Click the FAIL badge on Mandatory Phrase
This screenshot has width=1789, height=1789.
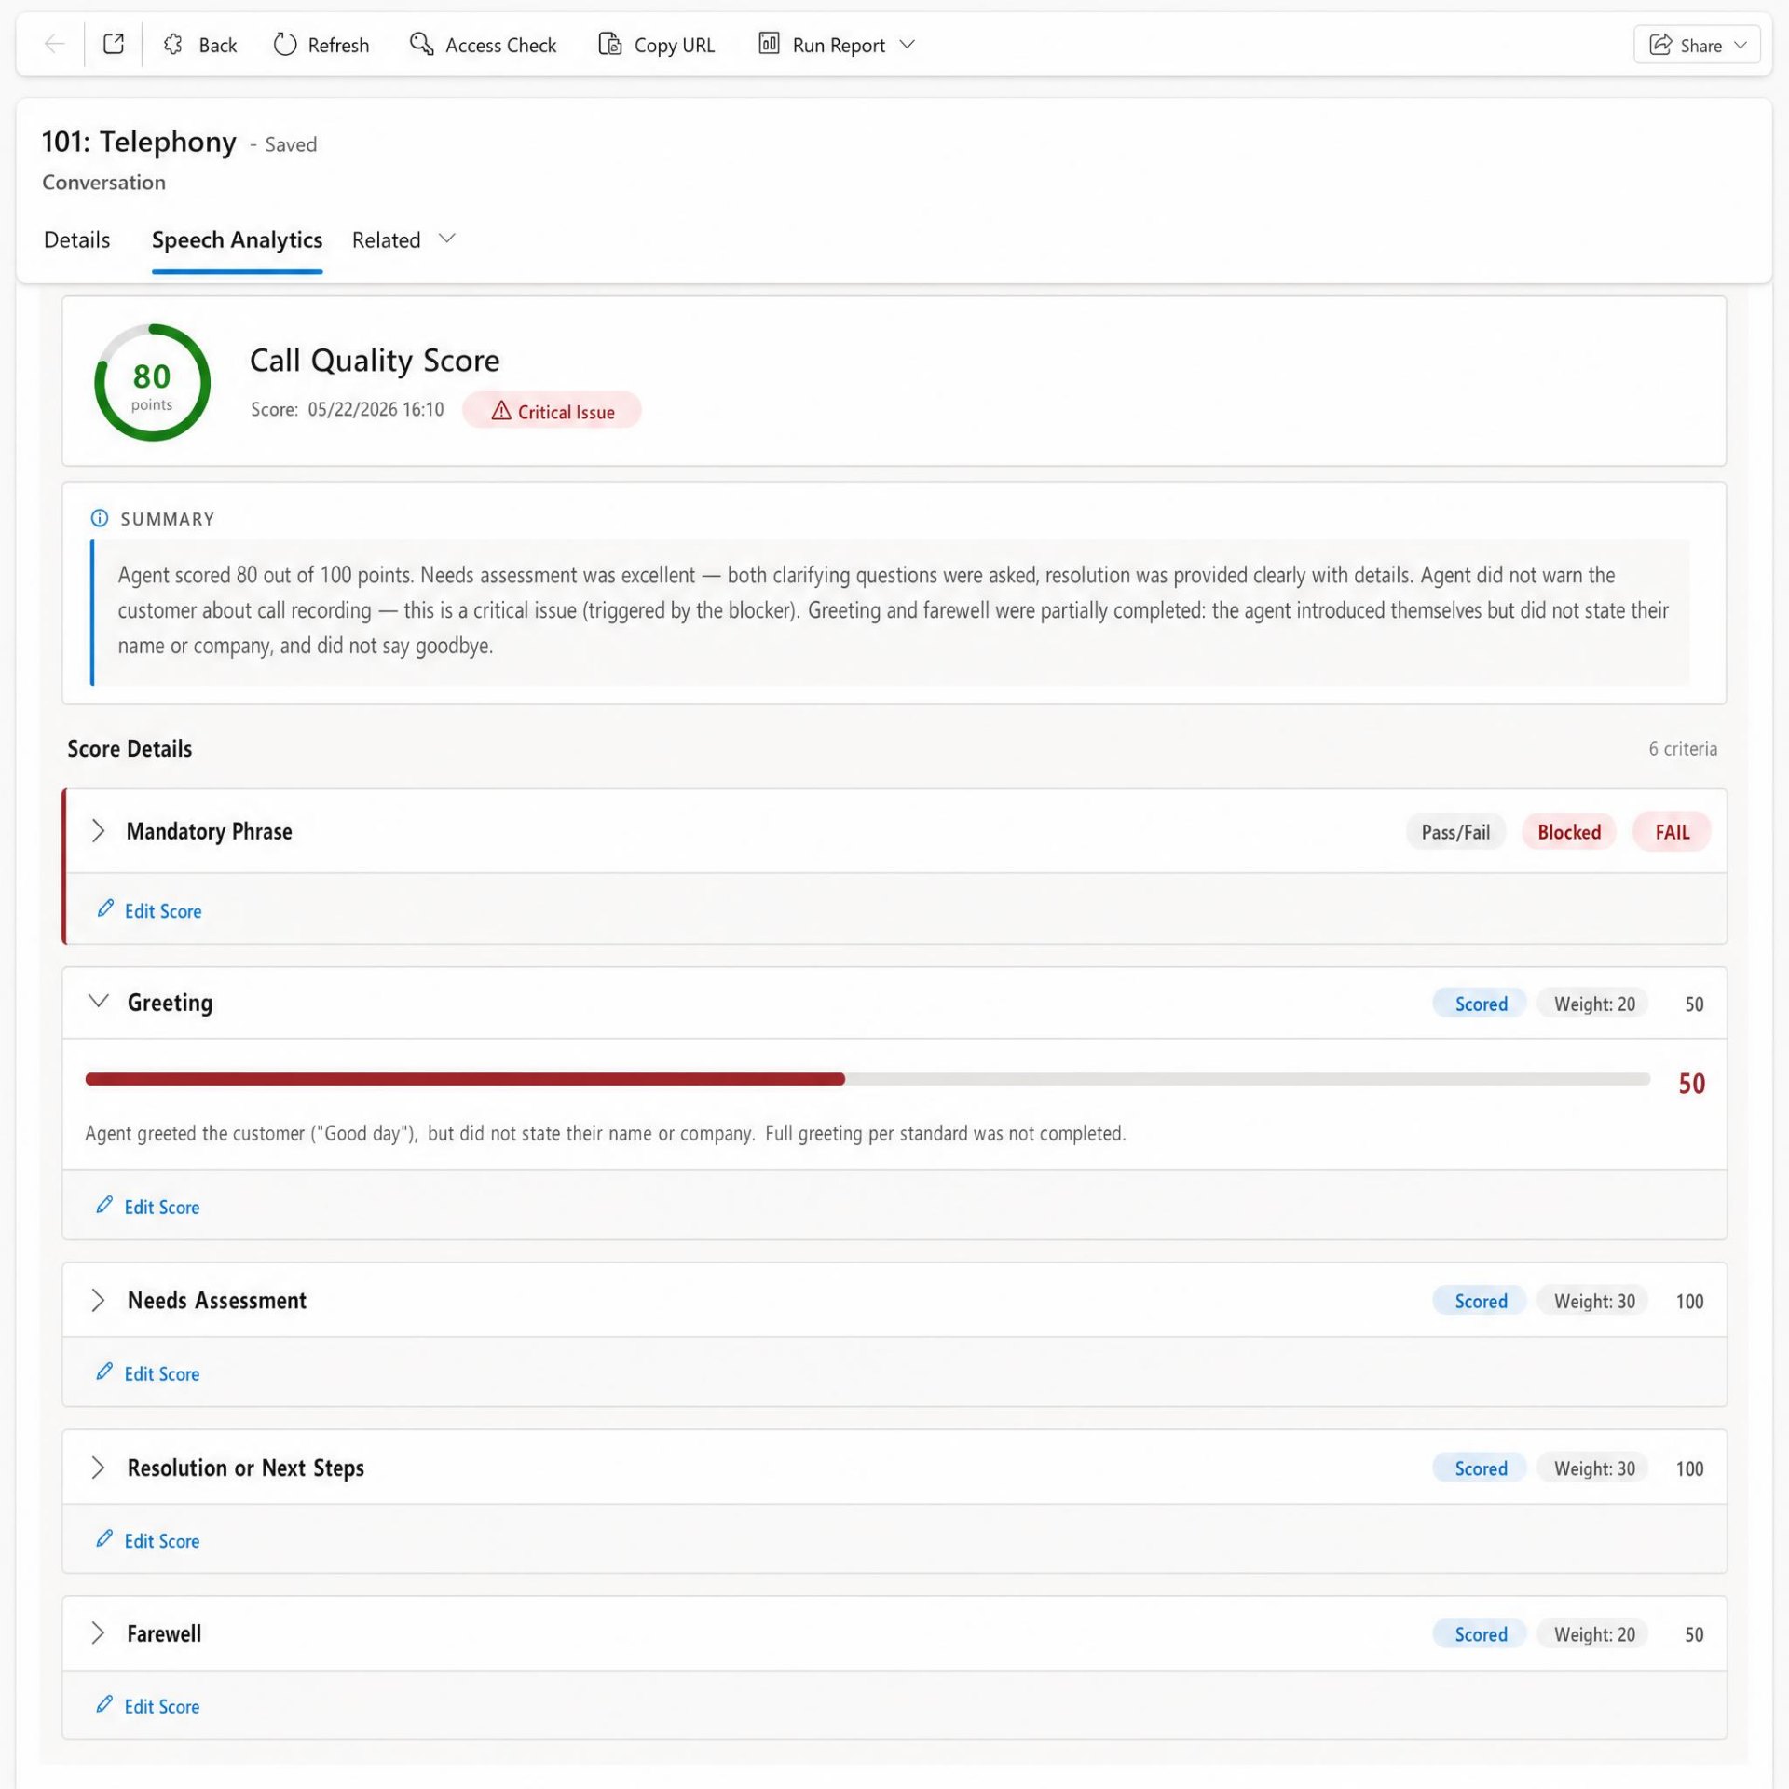tap(1672, 832)
